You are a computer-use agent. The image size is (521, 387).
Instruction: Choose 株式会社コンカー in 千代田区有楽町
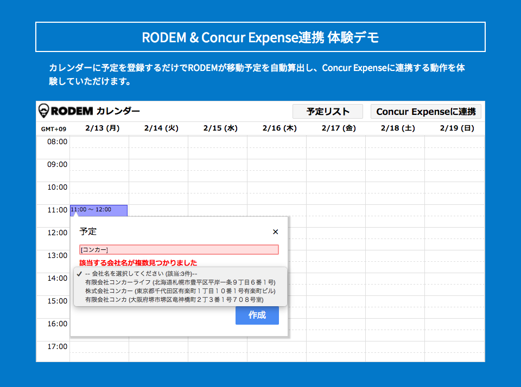coord(180,291)
